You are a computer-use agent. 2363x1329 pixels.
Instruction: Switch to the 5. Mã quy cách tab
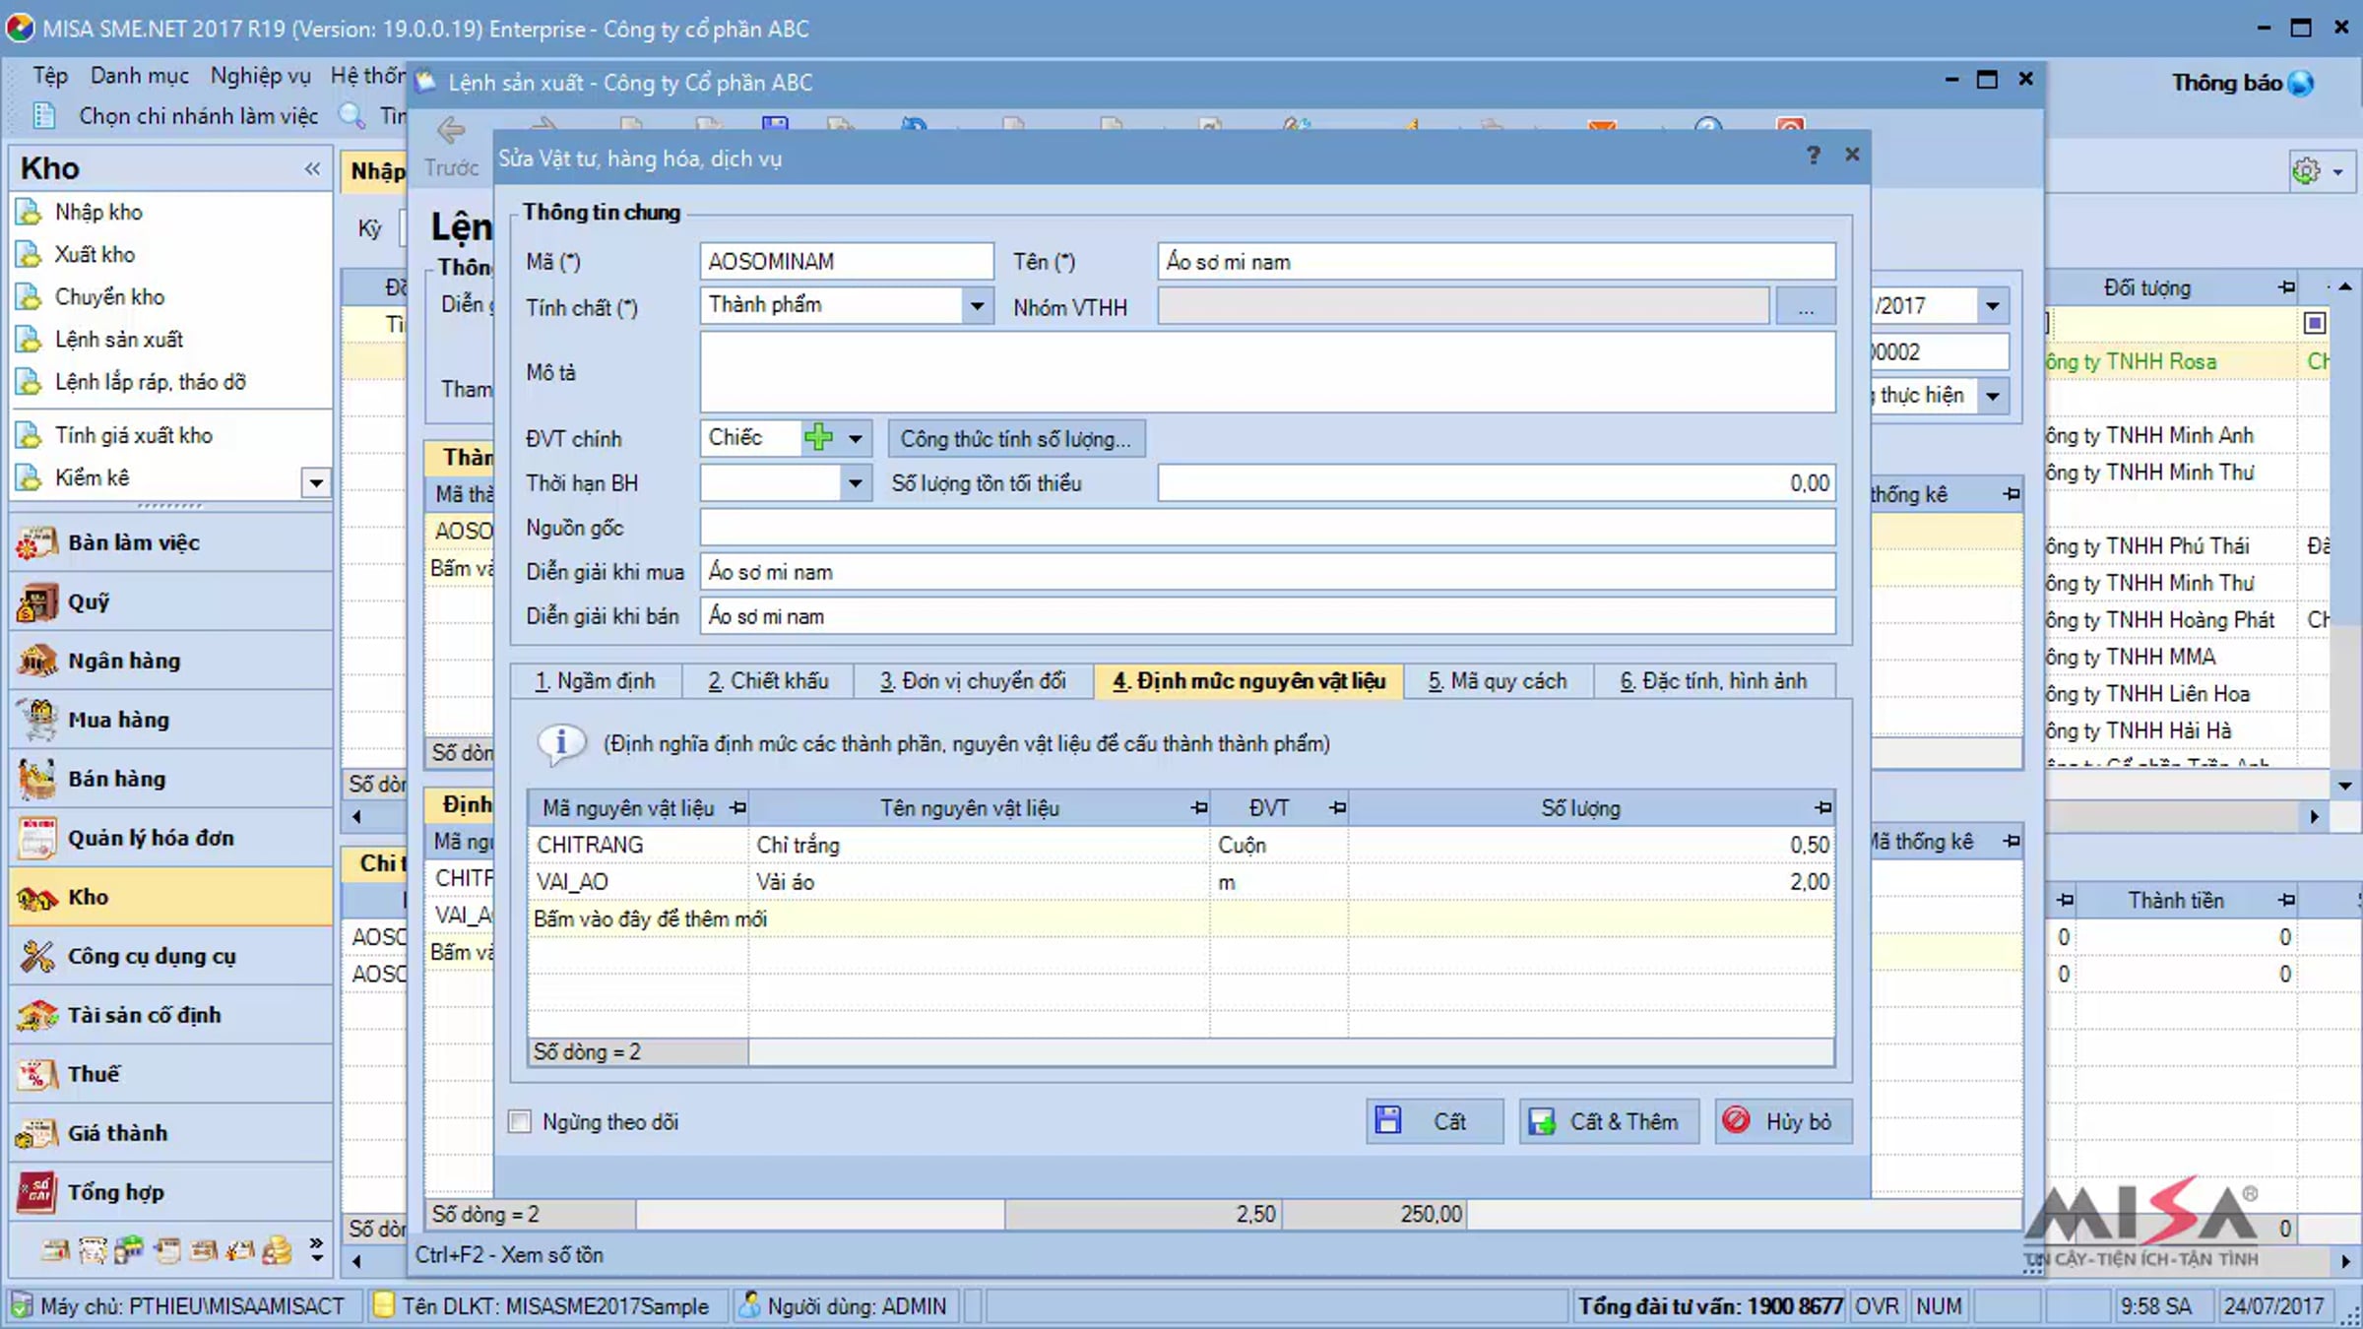coord(1498,681)
